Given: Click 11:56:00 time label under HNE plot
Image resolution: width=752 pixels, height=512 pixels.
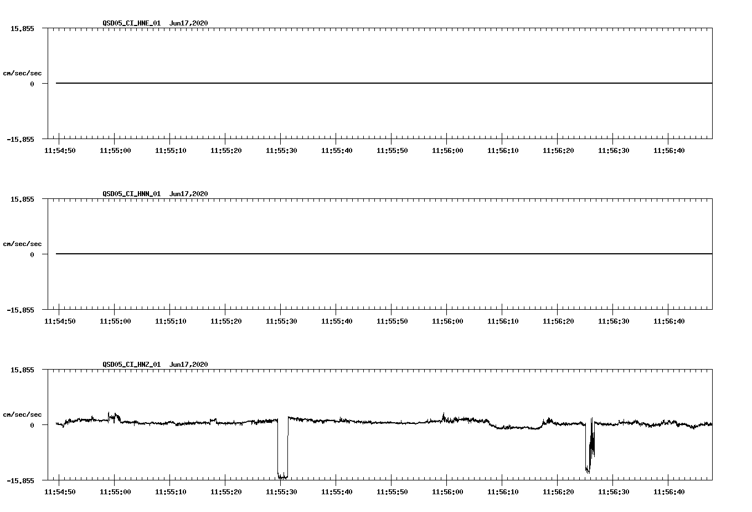Looking at the screenshot, I should [x=447, y=151].
